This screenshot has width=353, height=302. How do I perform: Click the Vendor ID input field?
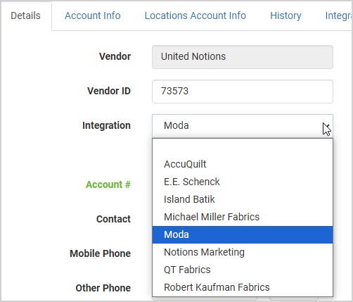pos(243,92)
